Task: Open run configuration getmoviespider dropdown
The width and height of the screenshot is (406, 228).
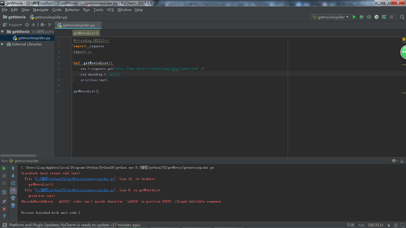Action: pyautogui.click(x=330, y=17)
